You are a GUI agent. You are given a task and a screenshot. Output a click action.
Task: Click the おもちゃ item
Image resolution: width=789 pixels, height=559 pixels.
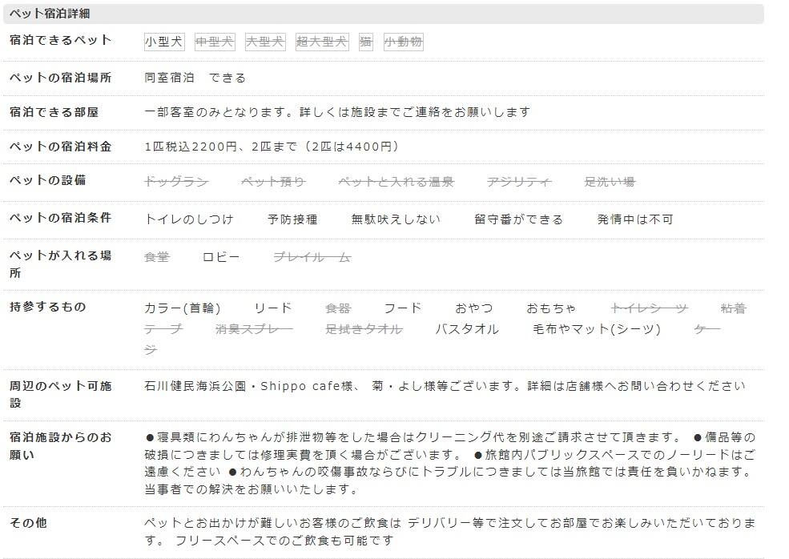(x=551, y=308)
